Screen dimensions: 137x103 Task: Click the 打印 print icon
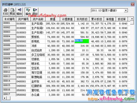(x=5, y=12)
